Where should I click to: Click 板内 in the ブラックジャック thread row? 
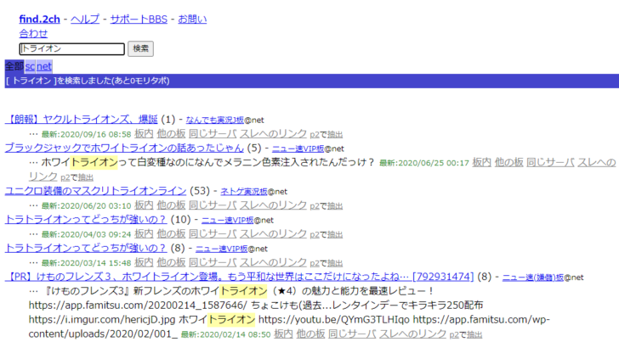click(x=481, y=162)
